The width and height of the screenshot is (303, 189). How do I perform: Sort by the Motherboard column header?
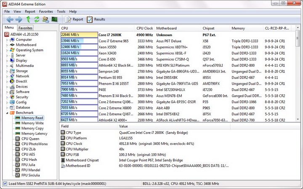[x=178, y=28]
